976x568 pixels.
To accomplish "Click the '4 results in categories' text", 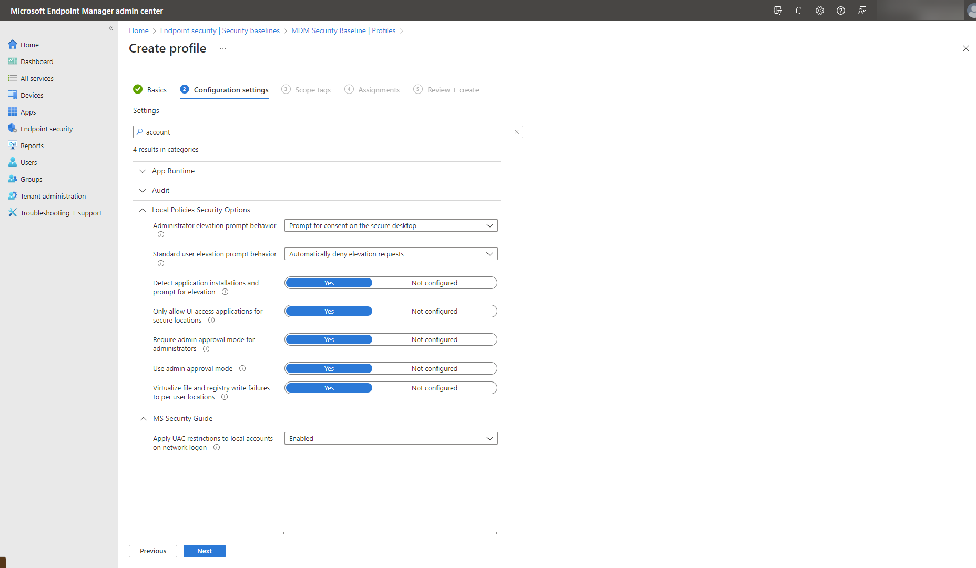I will (166, 150).
